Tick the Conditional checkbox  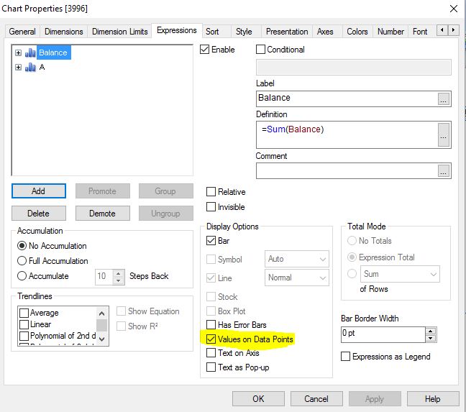[x=260, y=50]
